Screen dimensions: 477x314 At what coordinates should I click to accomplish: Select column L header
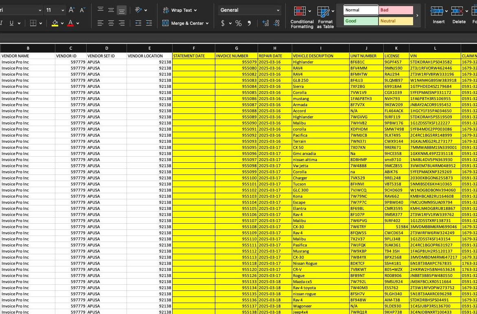pyautogui.click(x=435, y=48)
